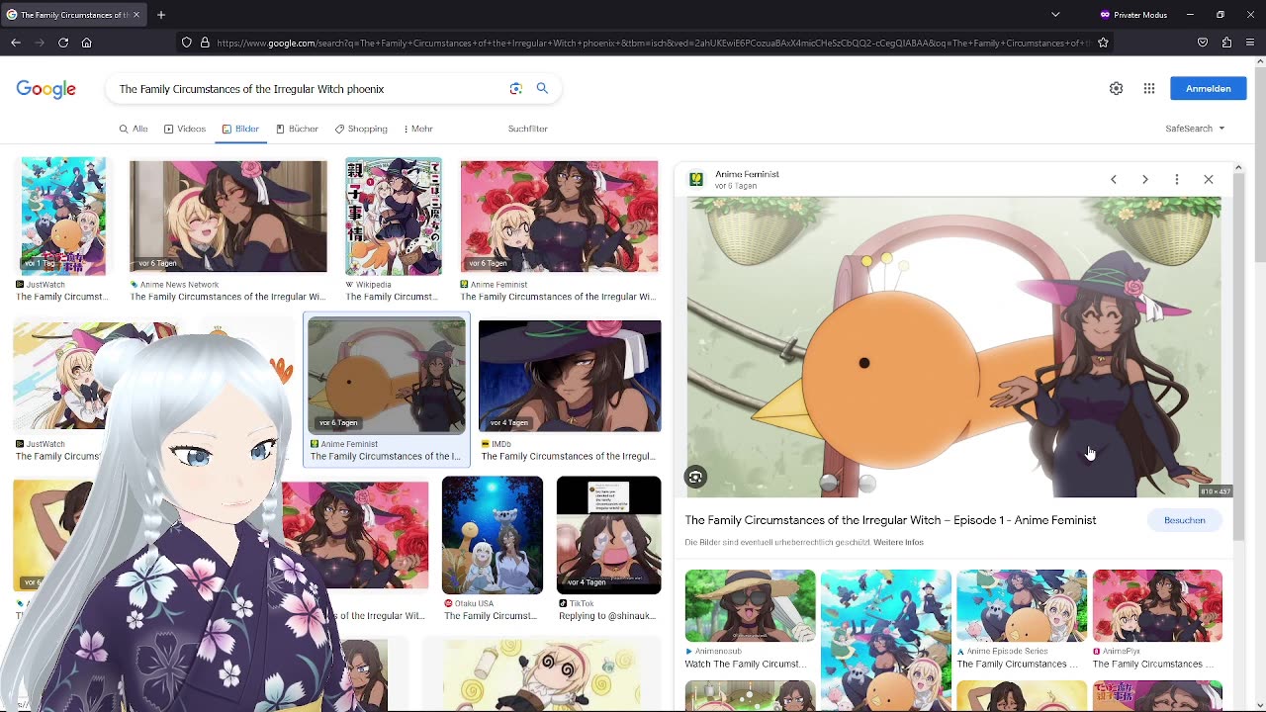Click the preview panel scrollbar
Screen dimensions: 1266x712
(x=1238, y=356)
